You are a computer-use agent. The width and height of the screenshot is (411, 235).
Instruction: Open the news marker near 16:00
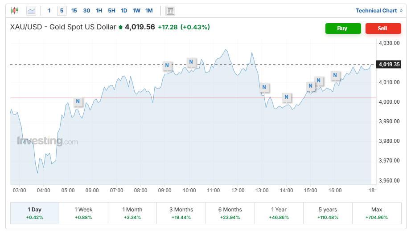click(335, 75)
